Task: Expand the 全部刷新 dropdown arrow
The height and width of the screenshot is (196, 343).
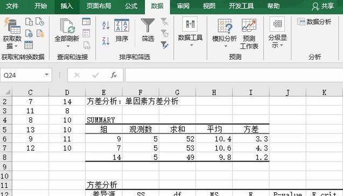Action: (68, 46)
